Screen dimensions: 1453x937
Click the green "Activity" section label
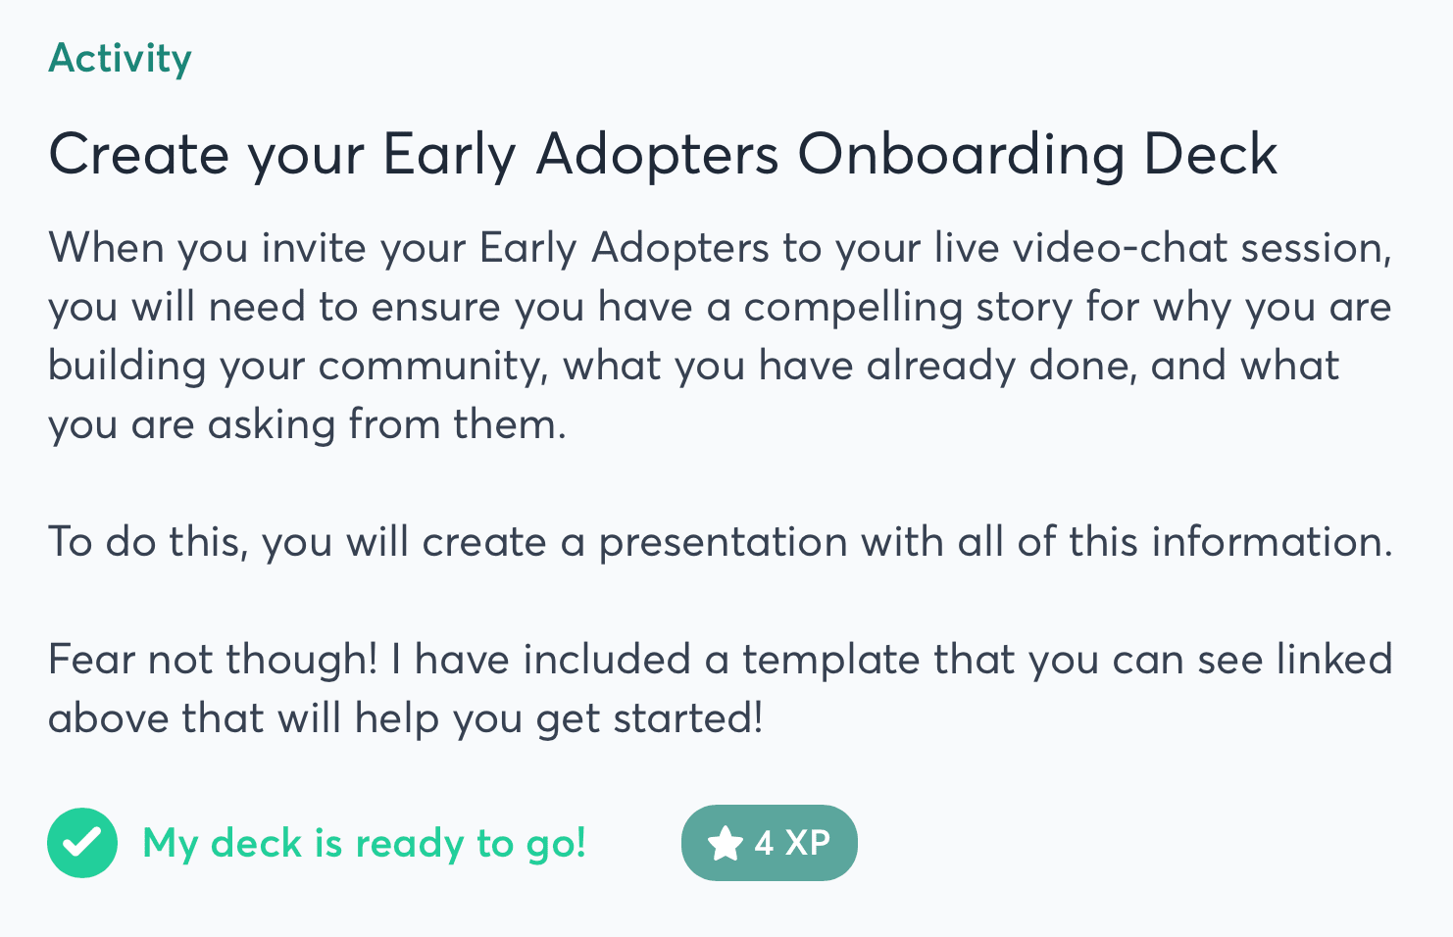click(120, 58)
